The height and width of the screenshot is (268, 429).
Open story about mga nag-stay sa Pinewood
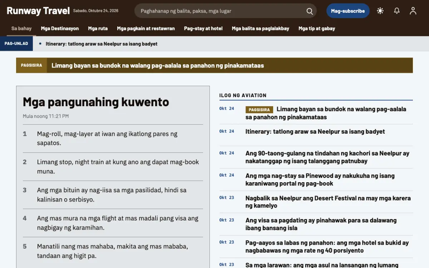(320, 179)
